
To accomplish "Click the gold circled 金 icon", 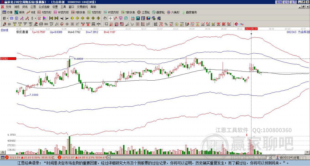I will point(177,24).
